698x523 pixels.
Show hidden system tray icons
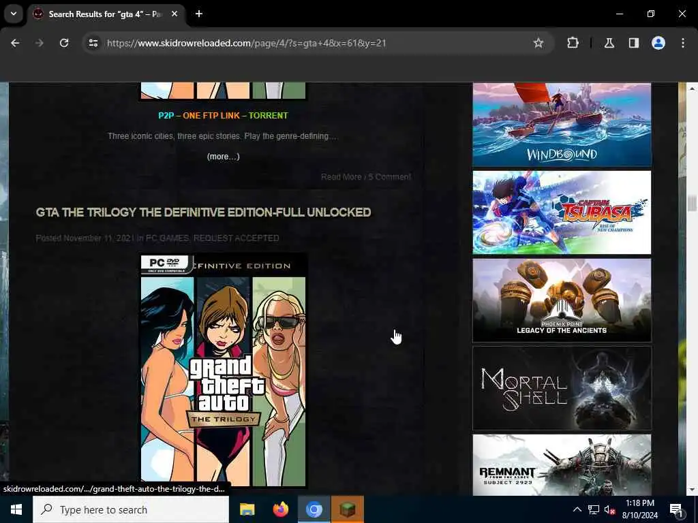pos(577,509)
